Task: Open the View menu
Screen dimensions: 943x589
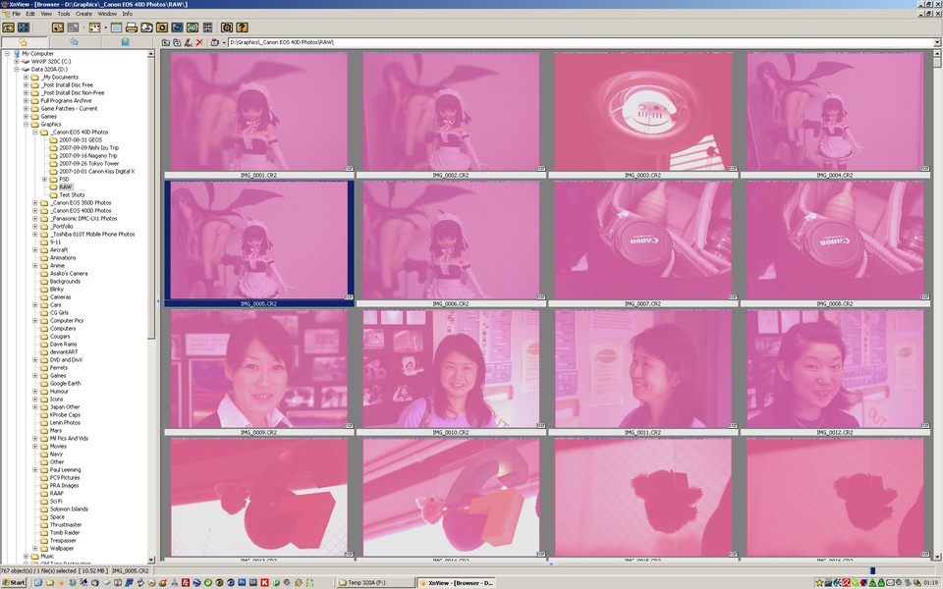Action: click(x=46, y=14)
